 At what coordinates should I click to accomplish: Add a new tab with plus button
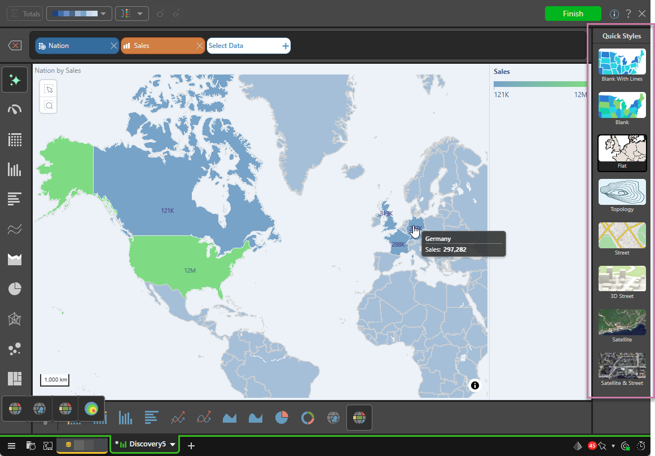(x=191, y=446)
